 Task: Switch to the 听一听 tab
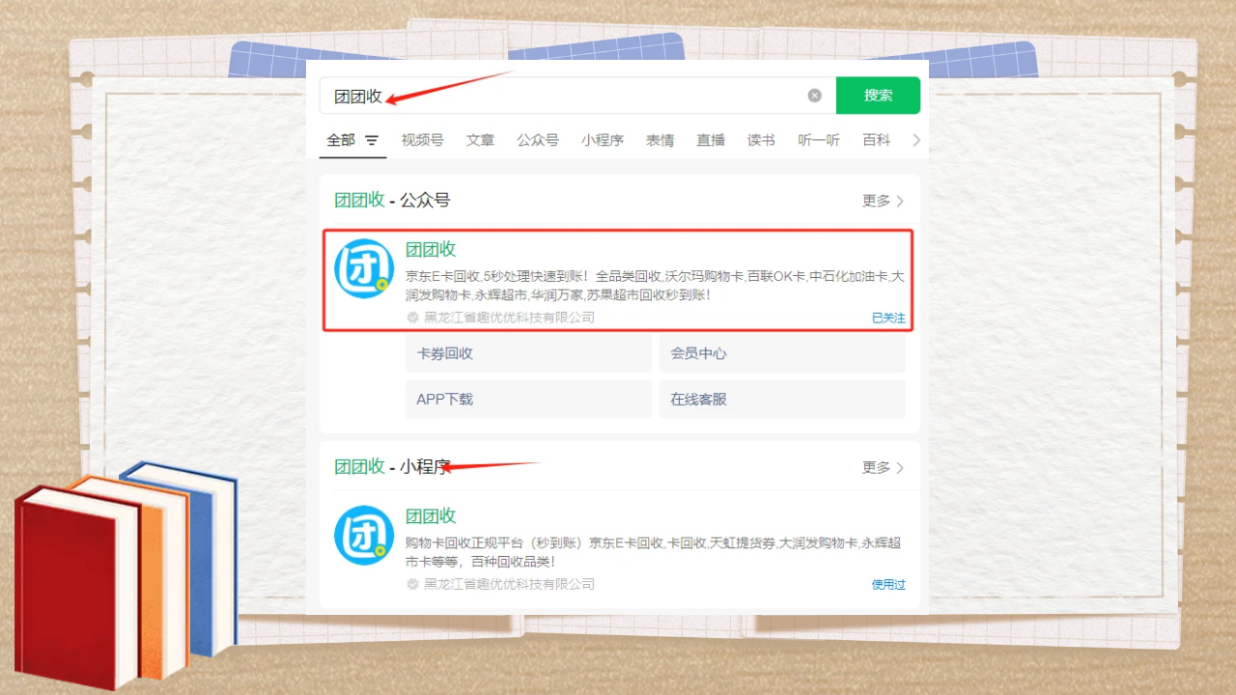[x=819, y=140]
